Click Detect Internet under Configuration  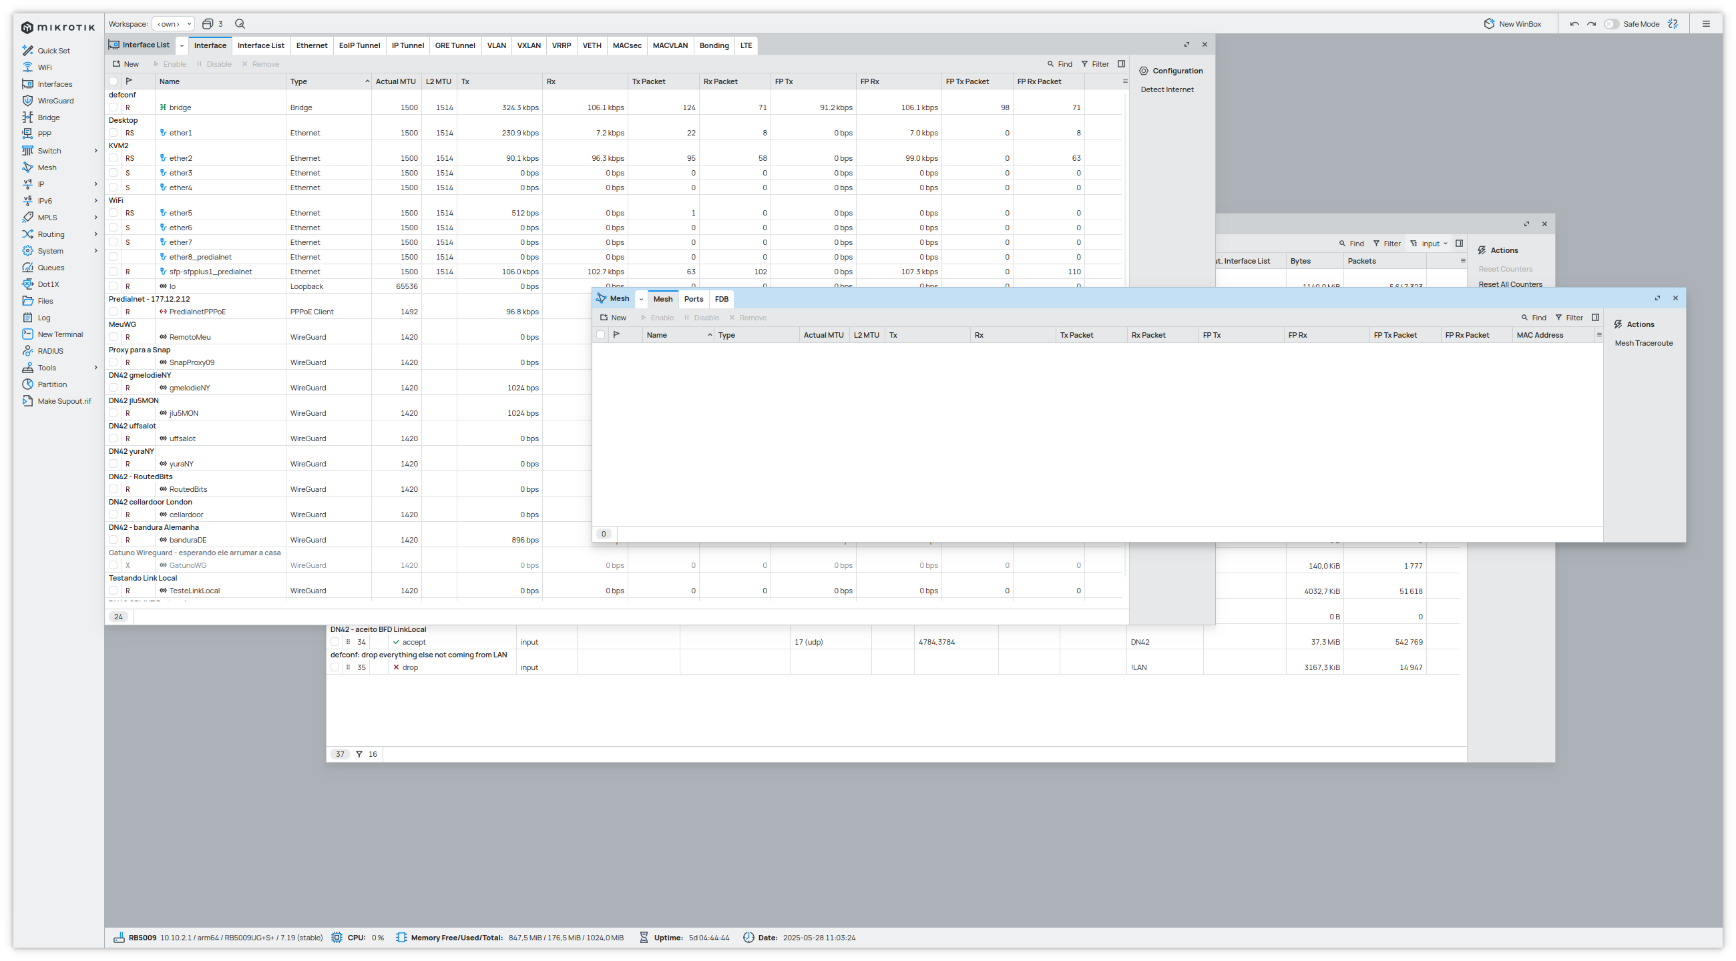(x=1166, y=89)
